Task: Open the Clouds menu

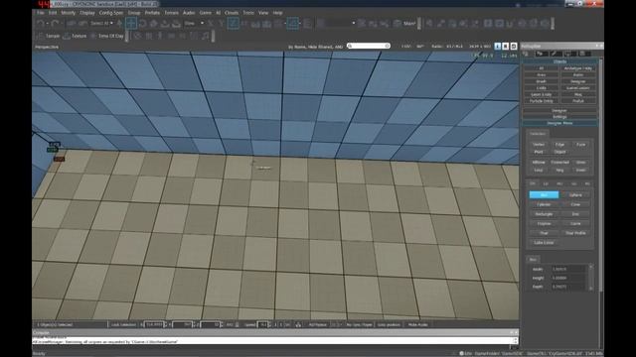Action: point(232,13)
